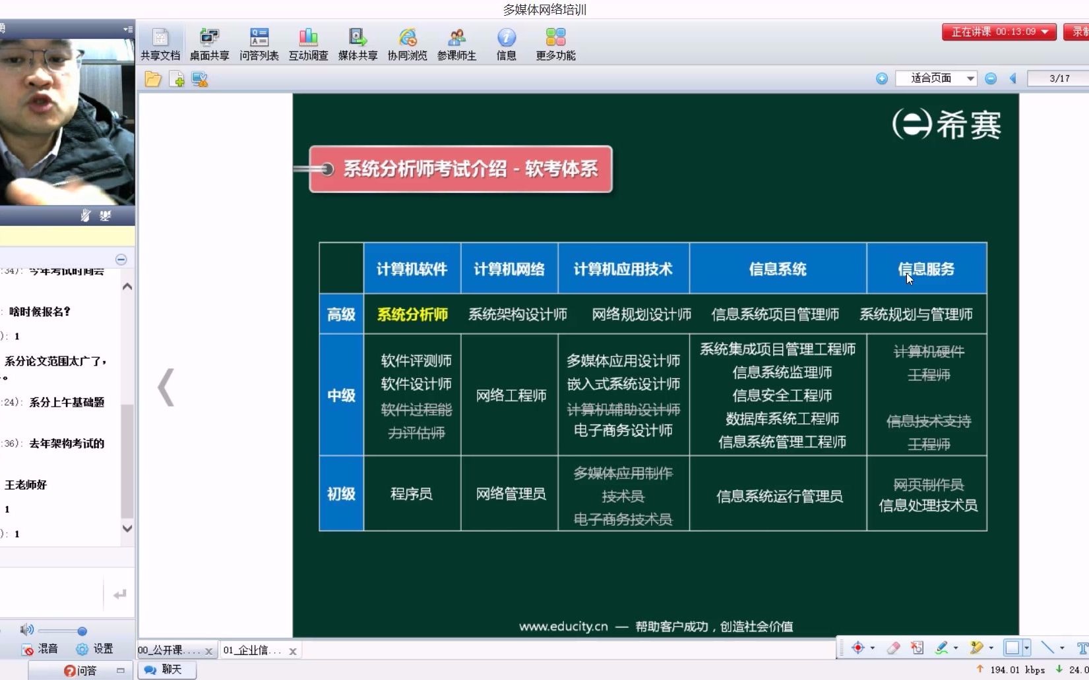Expand the pen tool options arrow
The image size is (1089, 680).
(x=956, y=648)
